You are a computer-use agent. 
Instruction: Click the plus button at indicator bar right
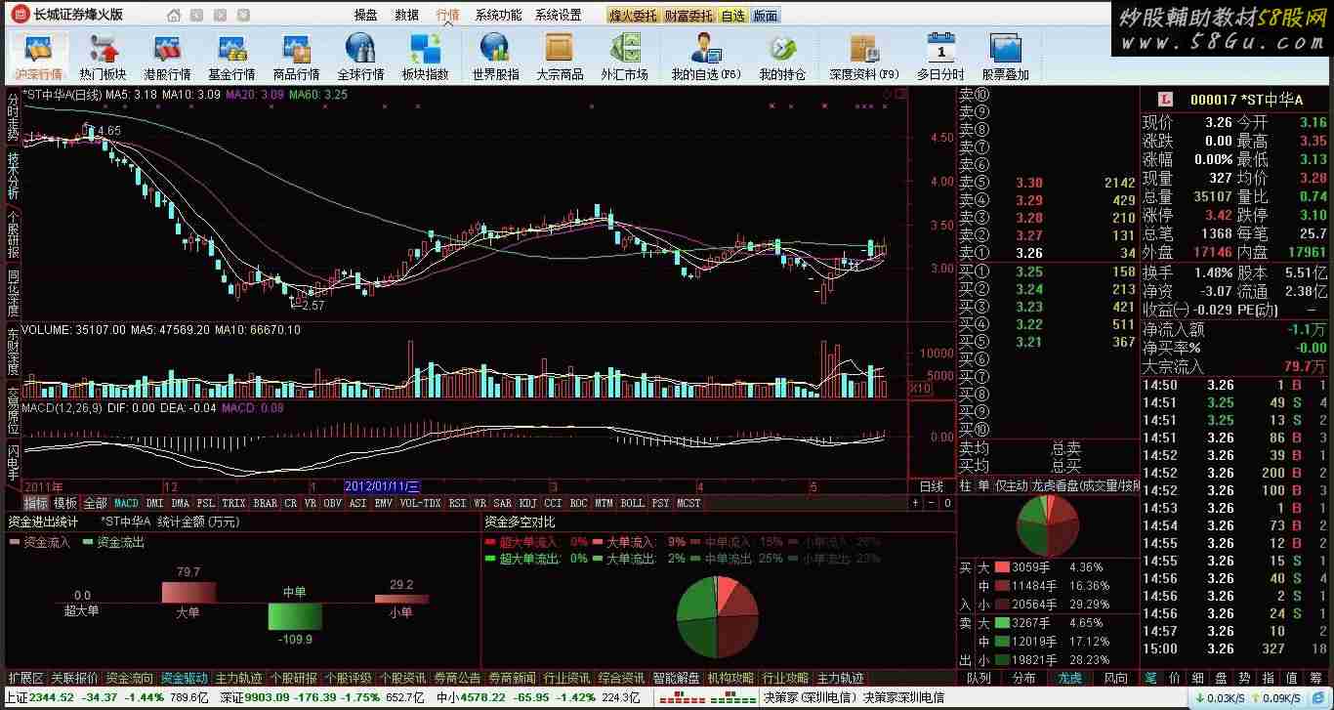pos(915,503)
